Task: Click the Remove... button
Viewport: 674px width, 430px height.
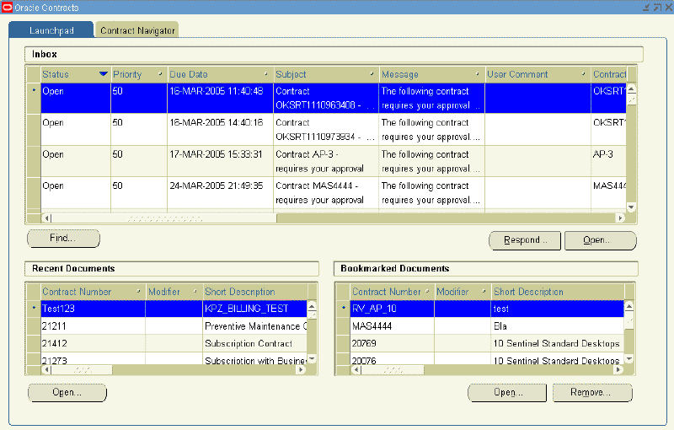Action: 592,393
